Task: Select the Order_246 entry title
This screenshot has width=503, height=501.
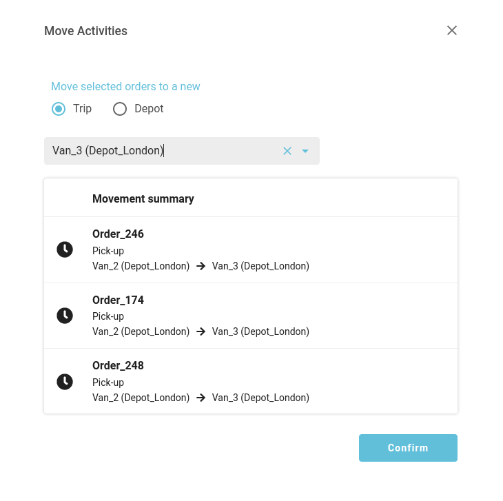Action: pos(118,234)
